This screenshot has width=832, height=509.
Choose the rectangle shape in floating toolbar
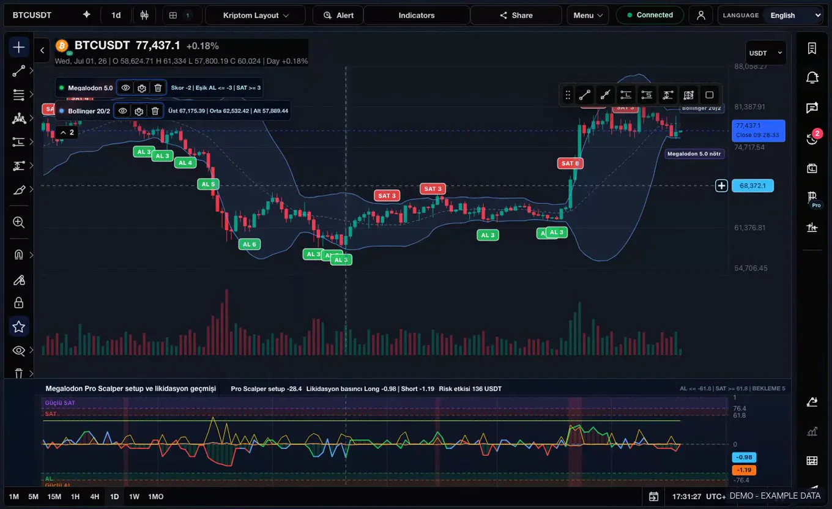710,95
